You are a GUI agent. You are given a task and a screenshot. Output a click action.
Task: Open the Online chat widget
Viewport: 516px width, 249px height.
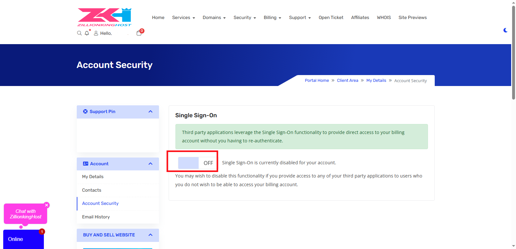tap(23, 239)
